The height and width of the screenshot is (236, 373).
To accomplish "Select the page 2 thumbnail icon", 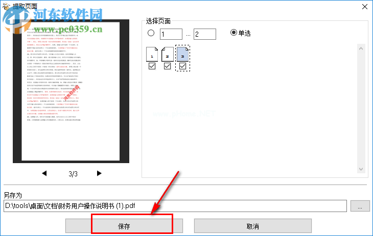I will (167, 54).
